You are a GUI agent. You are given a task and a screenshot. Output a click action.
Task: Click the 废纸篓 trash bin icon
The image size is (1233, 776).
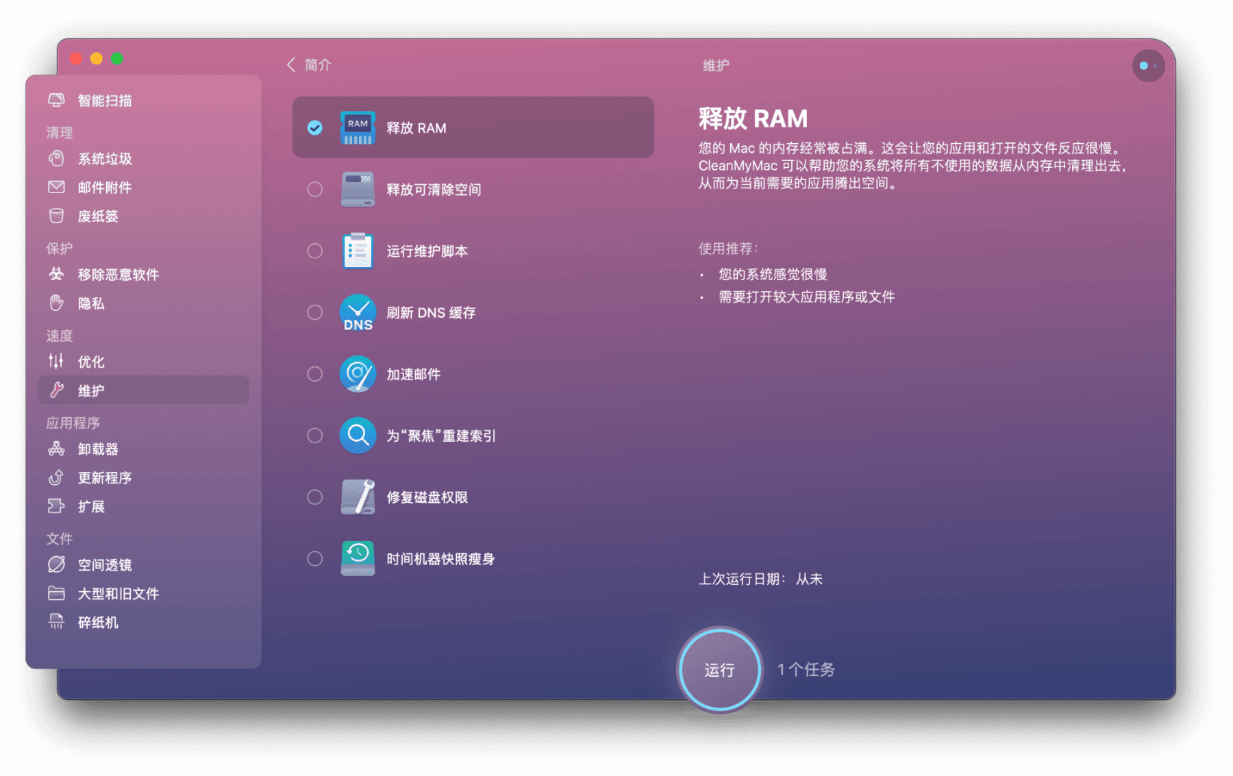click(57, 216)
